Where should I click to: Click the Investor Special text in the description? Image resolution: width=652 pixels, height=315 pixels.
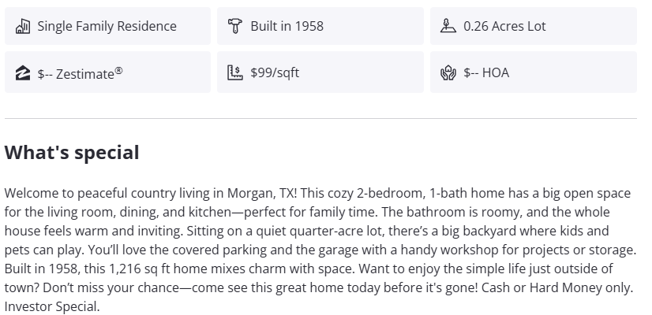pyautogui.click(x=52, y=307)
